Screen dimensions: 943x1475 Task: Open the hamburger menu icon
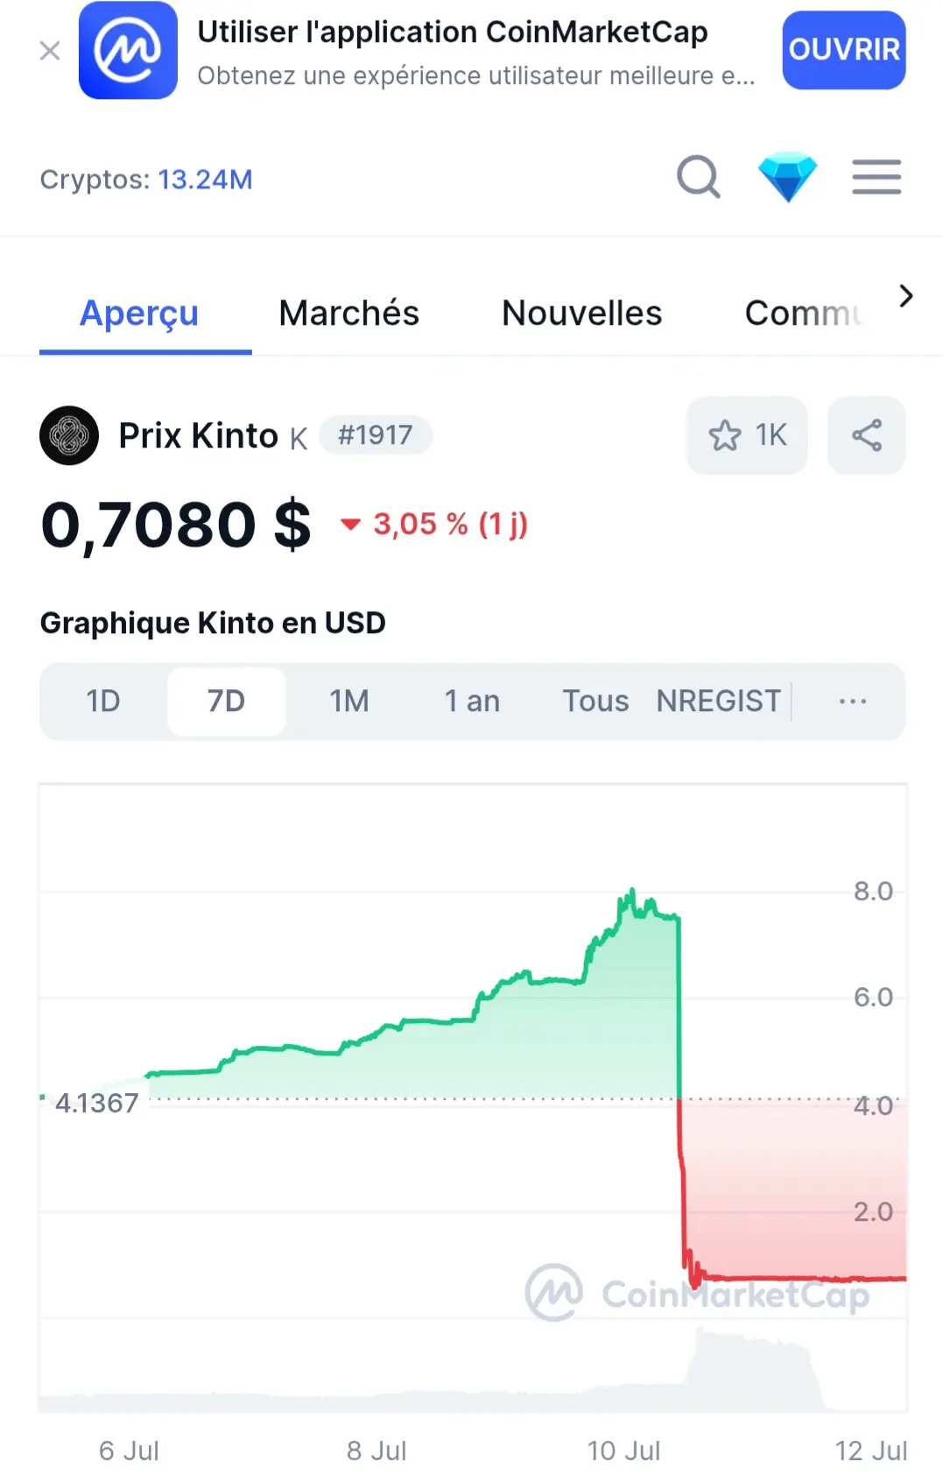click(x=876, y=178)
